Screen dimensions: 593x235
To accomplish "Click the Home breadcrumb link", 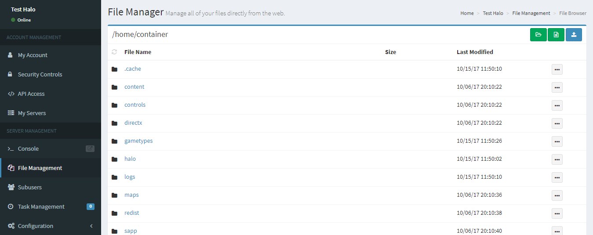I will tap(467, 13).
